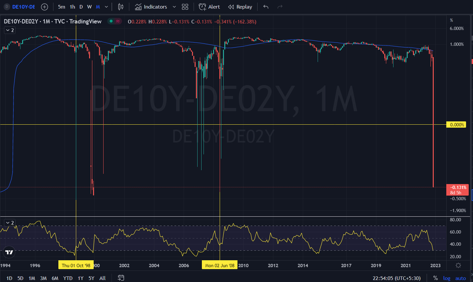Viewport: 473px width, 282px height.
Task: Collapse the RSI pane indicator legend
Action: click(10, 223)
